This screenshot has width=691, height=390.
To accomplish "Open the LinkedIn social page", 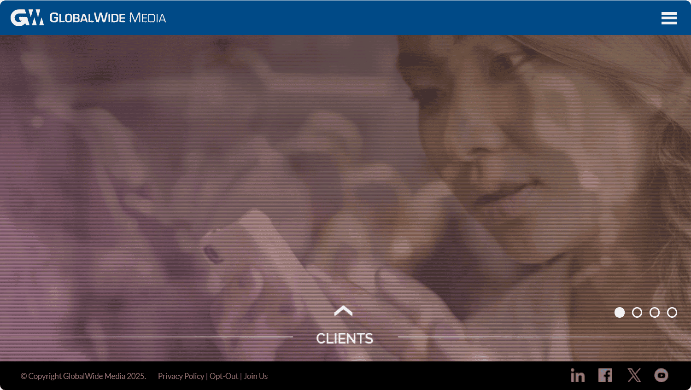I will pyautogui.click(x=577, y=375).
